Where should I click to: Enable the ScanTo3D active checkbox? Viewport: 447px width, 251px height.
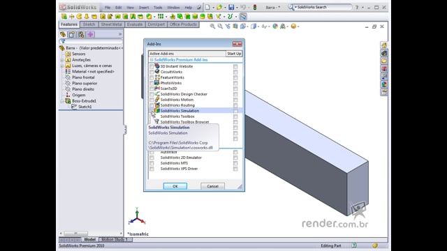click(x=152, y=89)
